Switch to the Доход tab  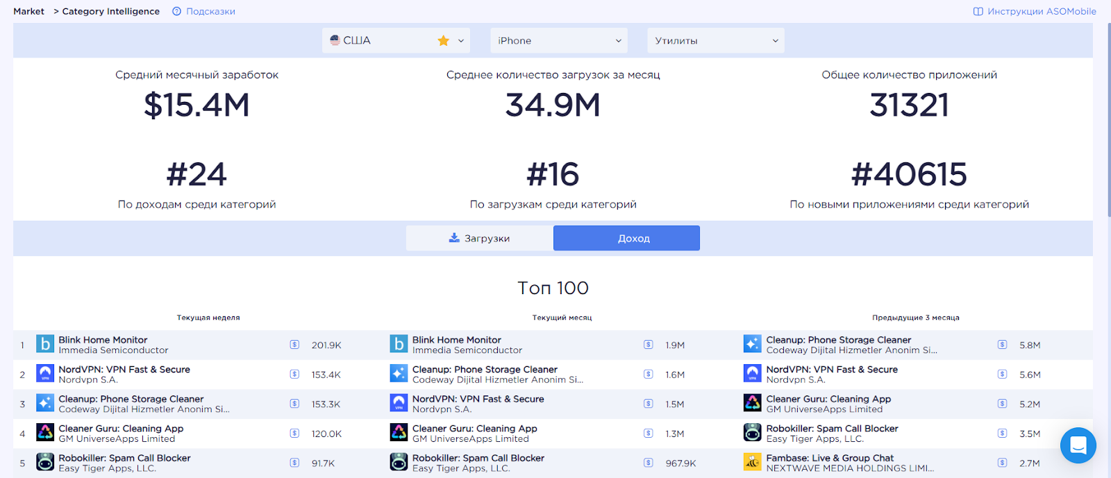tap(626, 238)
